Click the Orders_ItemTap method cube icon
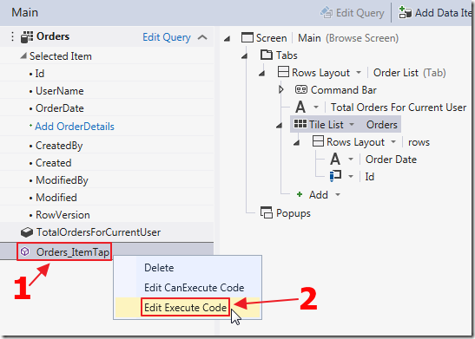 (x=25, y=251)
